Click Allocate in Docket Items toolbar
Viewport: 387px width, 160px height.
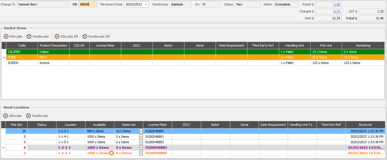[13, 36]
